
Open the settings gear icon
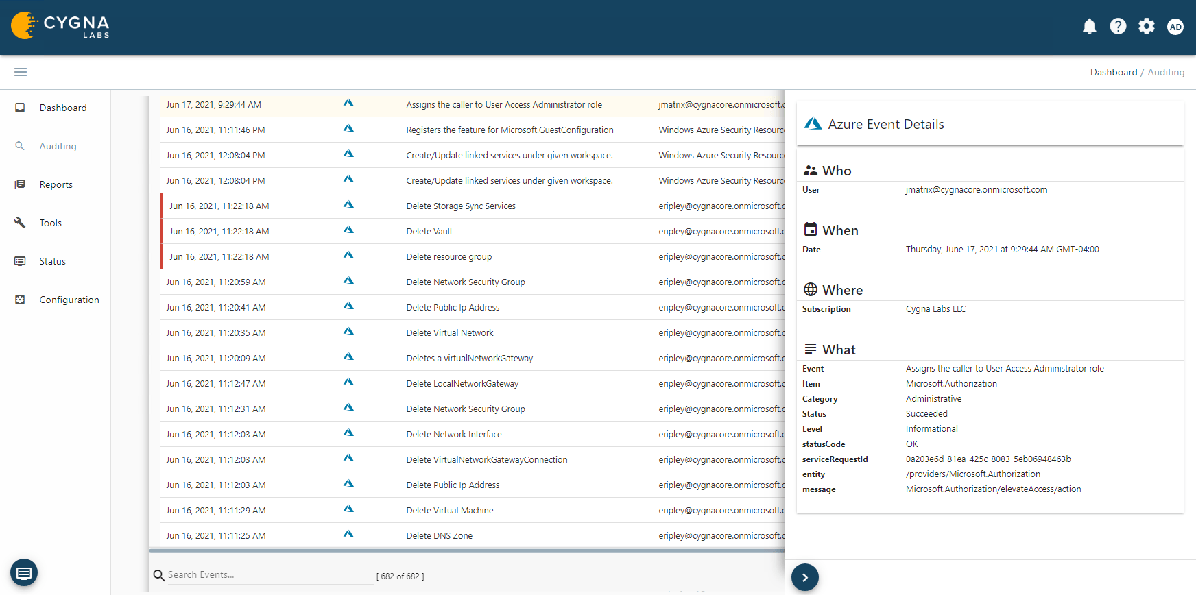coord(1146,27)
